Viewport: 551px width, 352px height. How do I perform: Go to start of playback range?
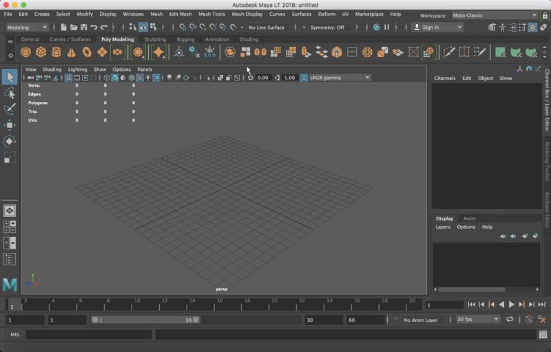472,304
